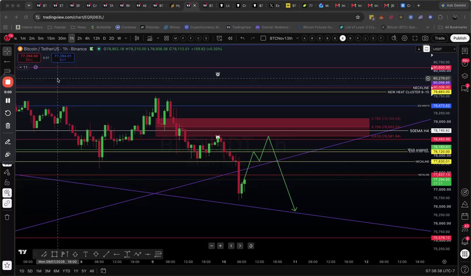Open the Indicators panel icon
The height and width of the screenshot is (276, 471).
[x=150, y=38]
